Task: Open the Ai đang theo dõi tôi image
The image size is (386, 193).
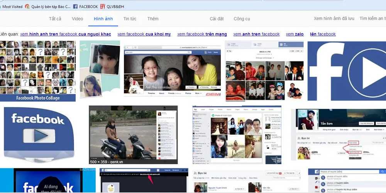Action: pyautogui.click(x=48, y=180)
